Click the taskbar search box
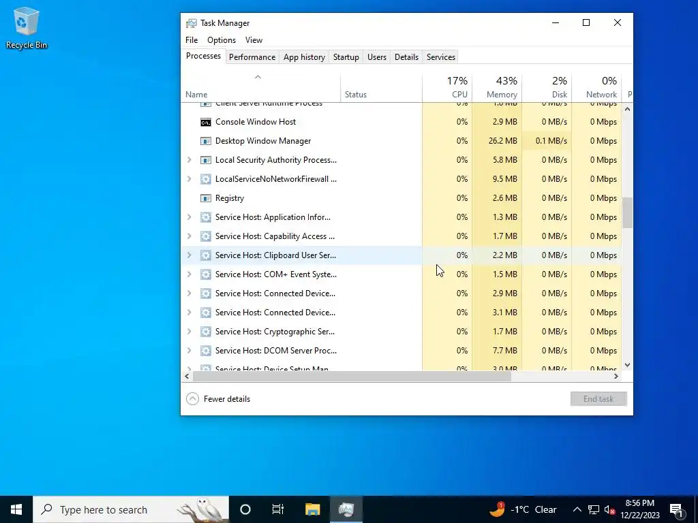698x523 pixels. tap(131, 509)
